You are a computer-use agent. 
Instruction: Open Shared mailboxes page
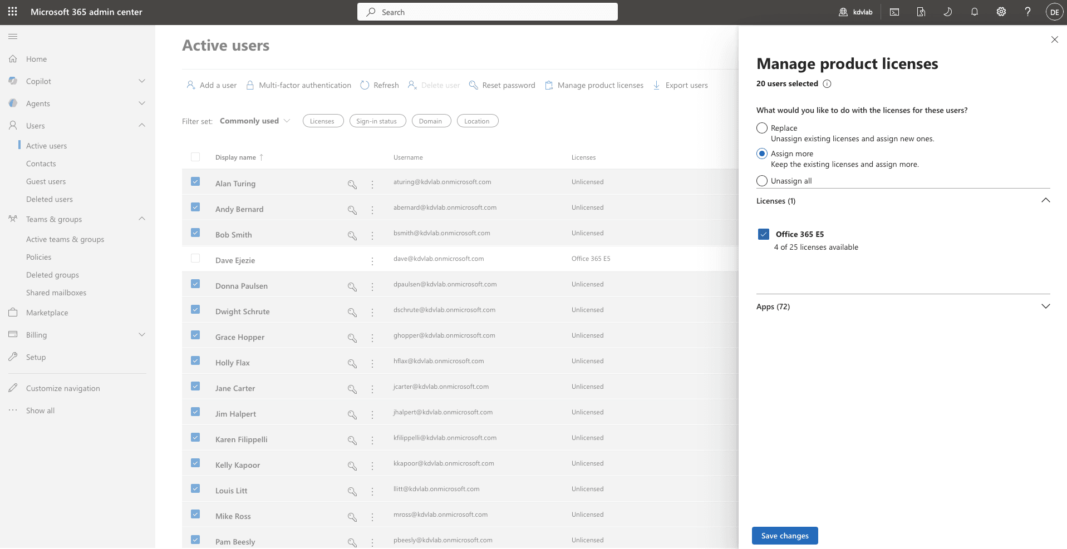click(x=56, y=293)
